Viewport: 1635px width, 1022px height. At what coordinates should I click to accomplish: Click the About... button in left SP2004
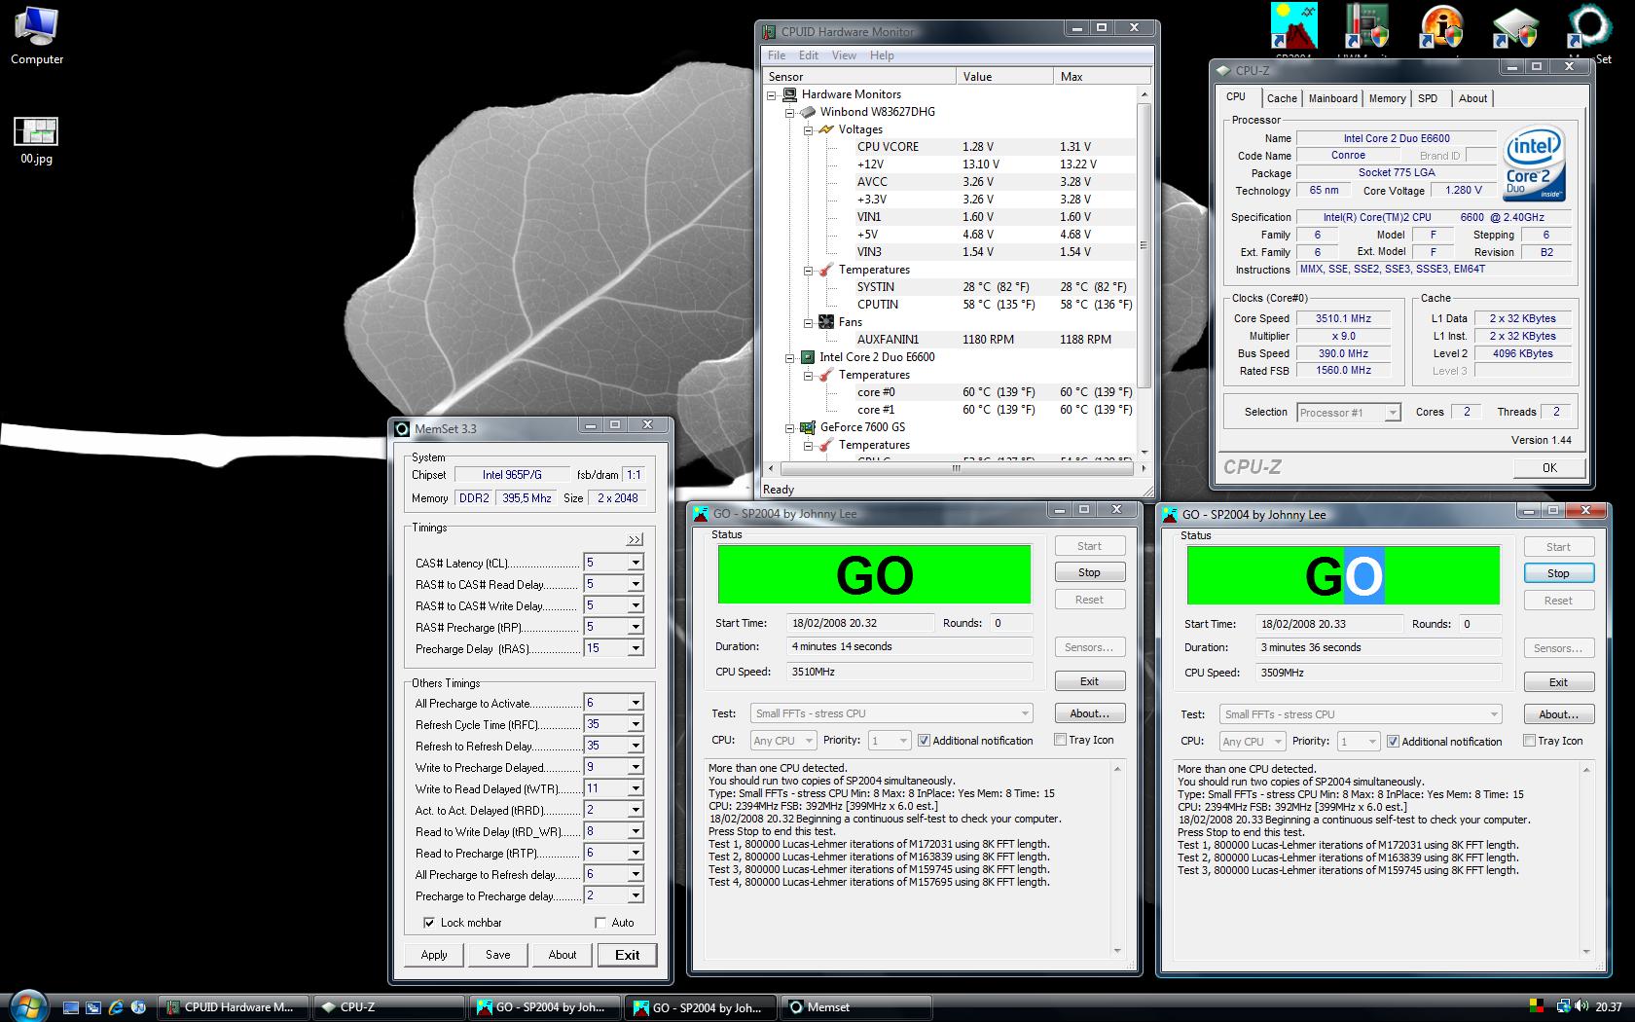[1089, 713]
